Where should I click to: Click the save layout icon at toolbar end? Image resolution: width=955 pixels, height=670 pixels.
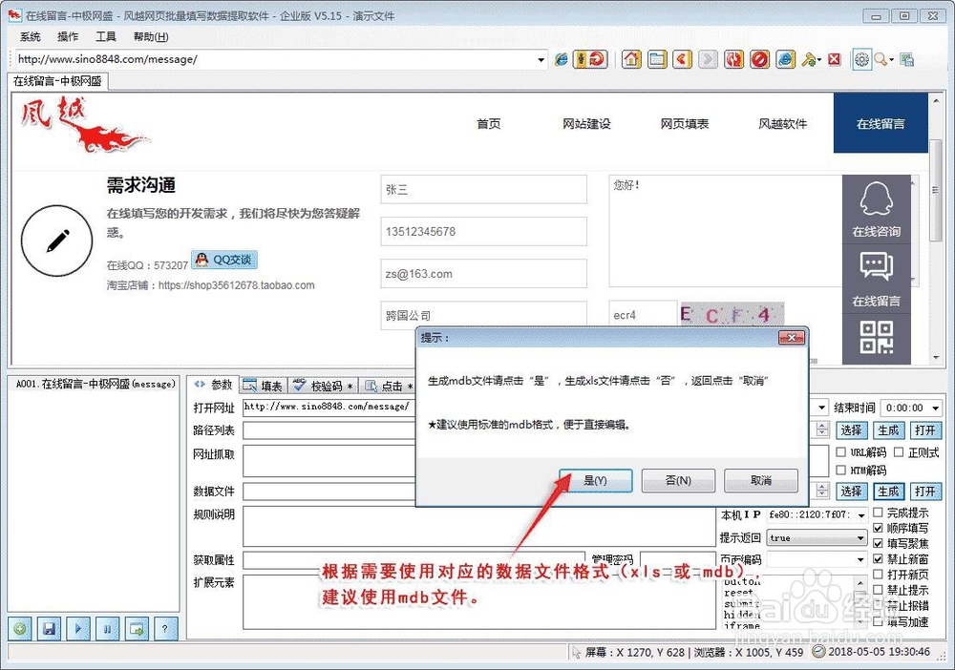(x=907, y=59)
